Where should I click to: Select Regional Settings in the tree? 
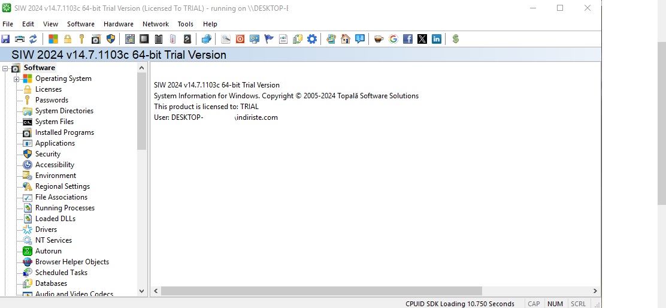coord(62,186)
